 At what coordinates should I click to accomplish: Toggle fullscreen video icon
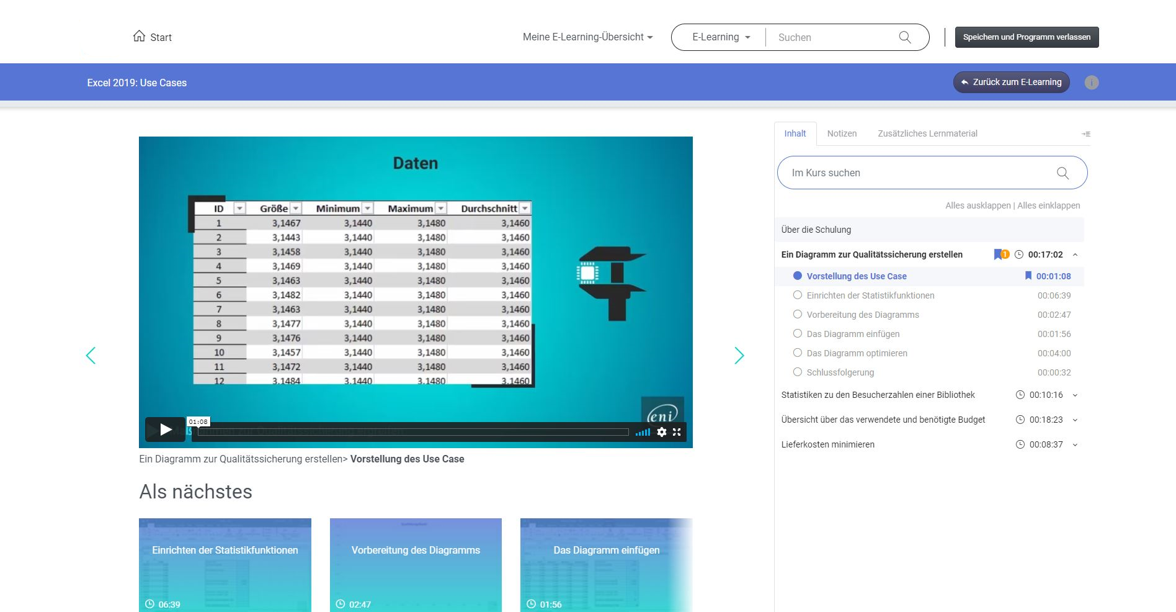tap(677, 432)
